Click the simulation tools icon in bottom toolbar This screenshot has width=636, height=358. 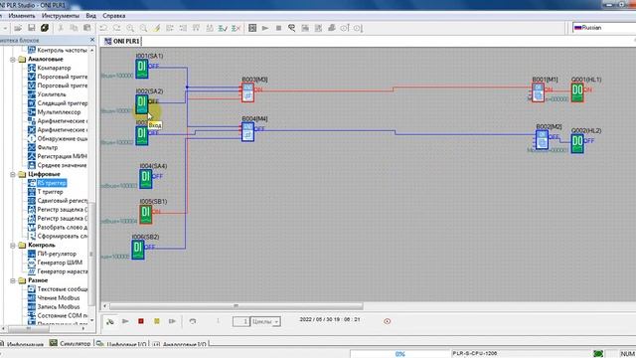110,321
